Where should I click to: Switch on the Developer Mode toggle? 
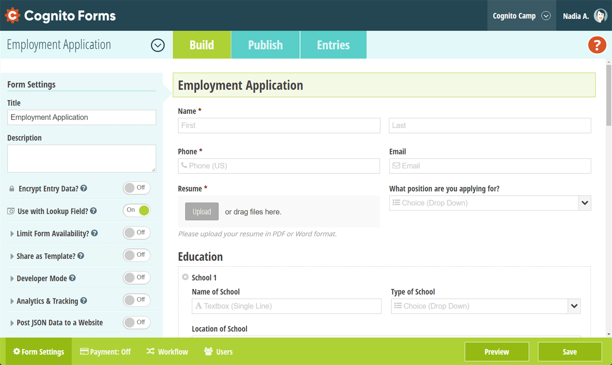tap(136, 278)
